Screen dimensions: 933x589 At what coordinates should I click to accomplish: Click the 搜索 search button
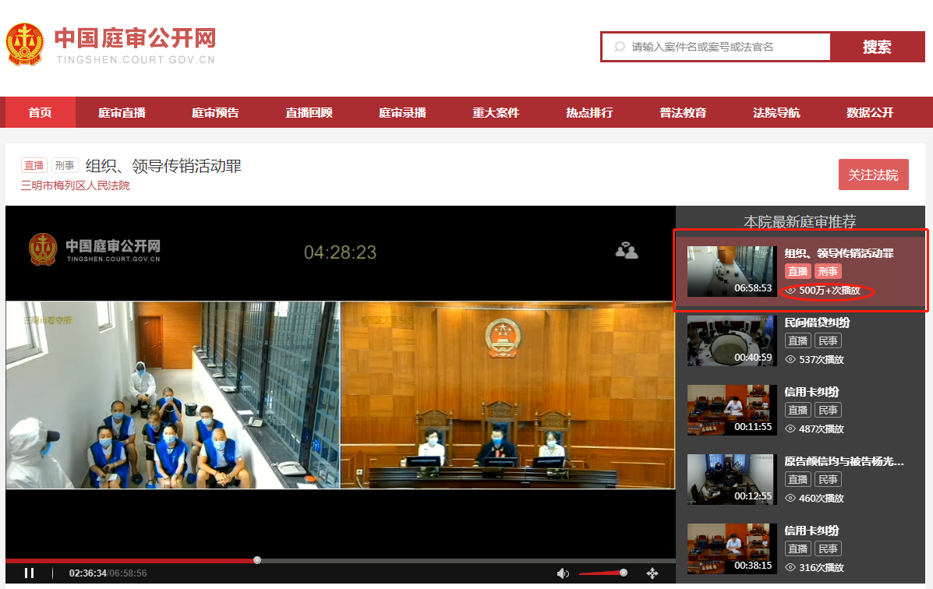pyautogui.click(x=877, y=47)
